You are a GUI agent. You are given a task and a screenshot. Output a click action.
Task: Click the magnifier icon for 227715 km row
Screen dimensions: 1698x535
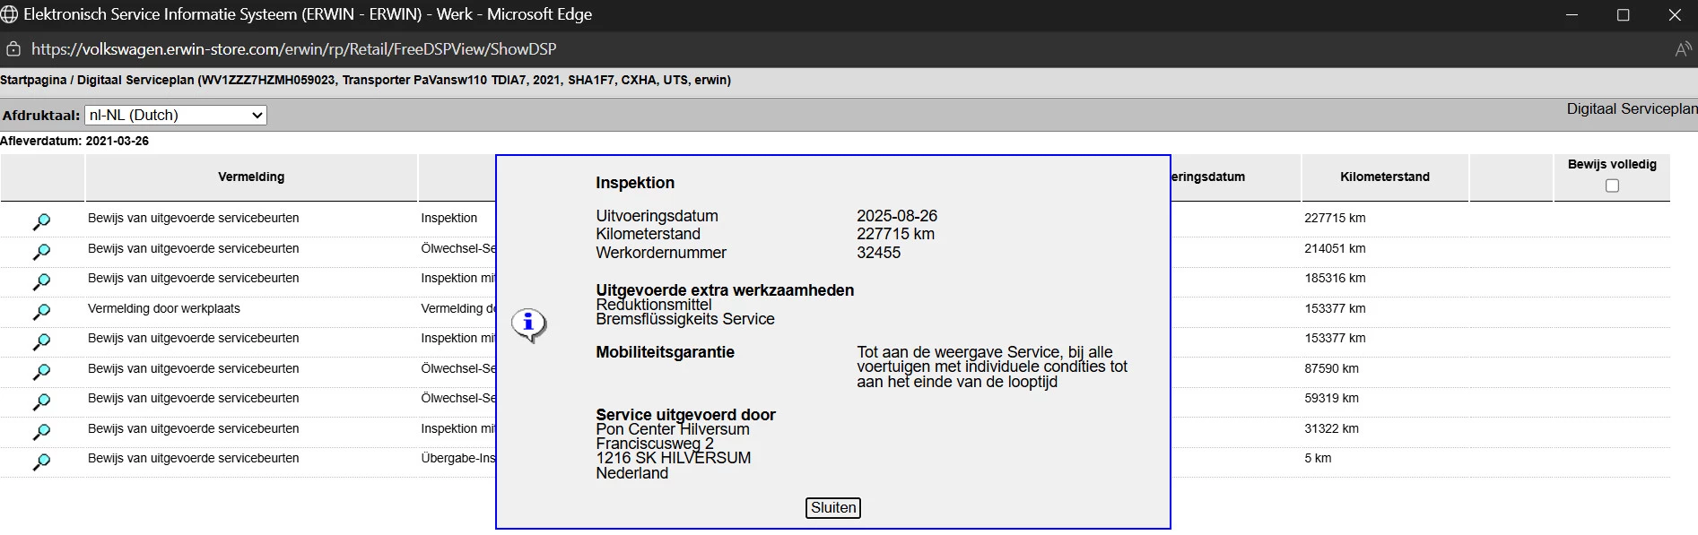point(41,221)
